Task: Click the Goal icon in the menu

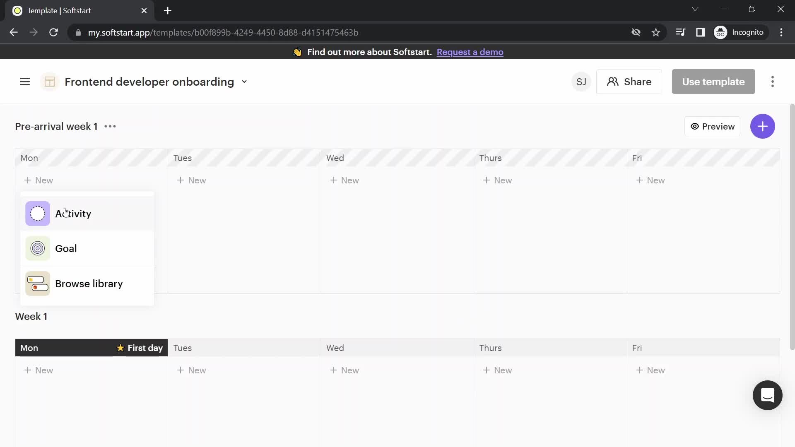Action: point(37,248)
